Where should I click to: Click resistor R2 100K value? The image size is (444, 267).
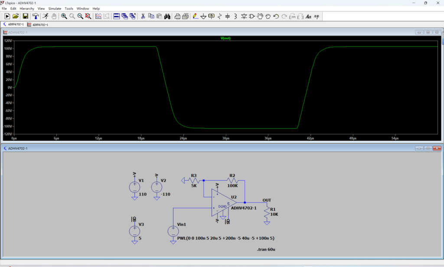click(232, 186)
